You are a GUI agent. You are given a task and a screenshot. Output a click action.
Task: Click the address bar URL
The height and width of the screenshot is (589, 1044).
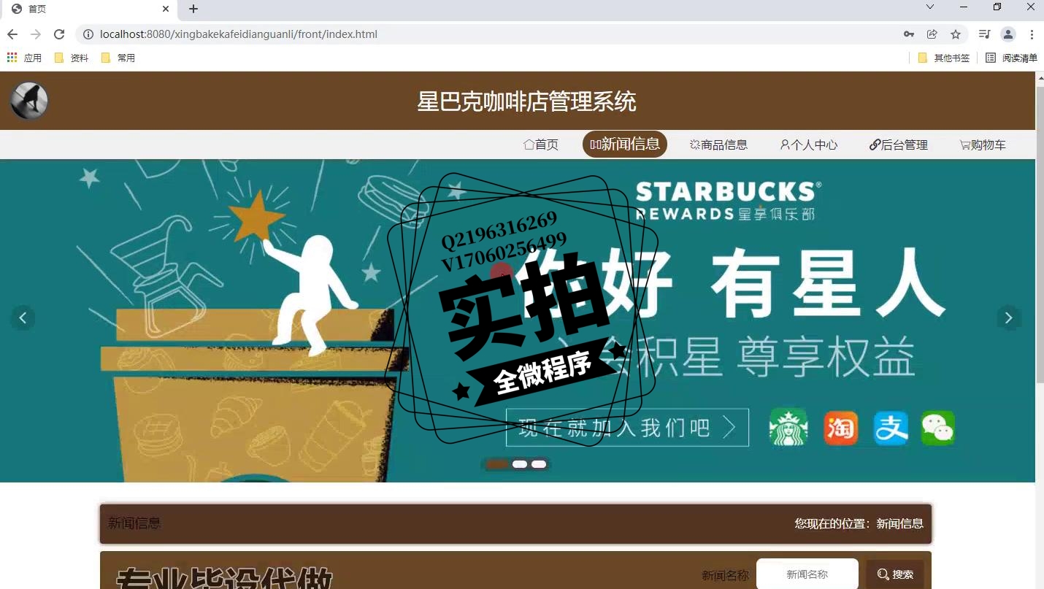[x=239, y=34]
